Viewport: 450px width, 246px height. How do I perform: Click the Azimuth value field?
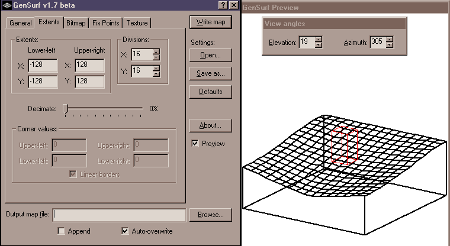click(x=378, y=42)
